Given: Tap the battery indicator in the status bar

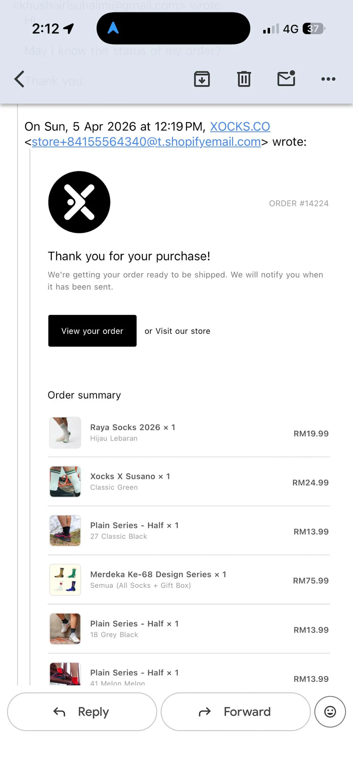Looking at the screenshot, I should pyautogui.click(x=314, y=29).
